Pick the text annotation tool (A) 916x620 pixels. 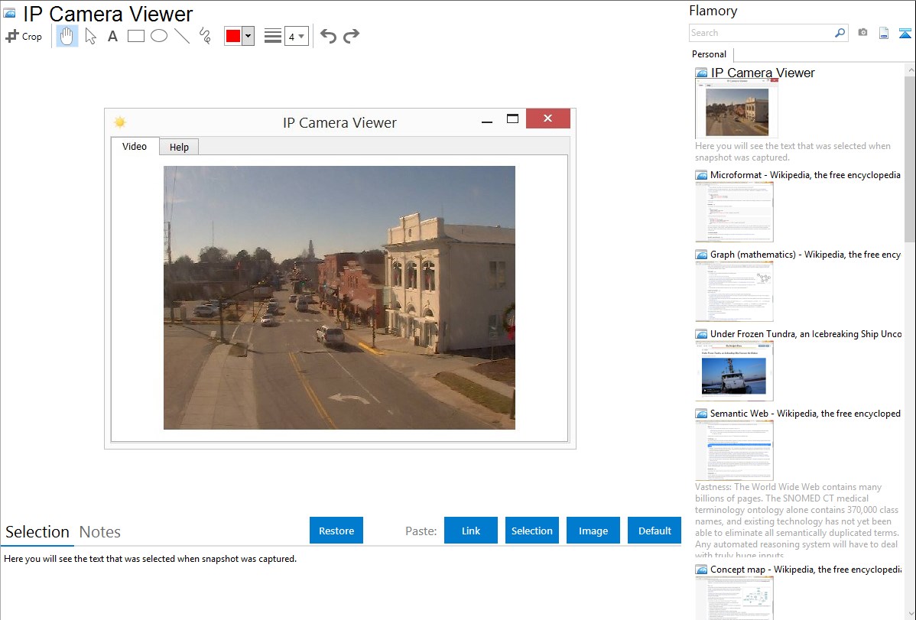(112, 36)
